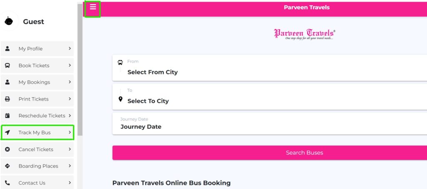
Task: Open the Cancel Tickets menu item
Action: click(37, 149)
